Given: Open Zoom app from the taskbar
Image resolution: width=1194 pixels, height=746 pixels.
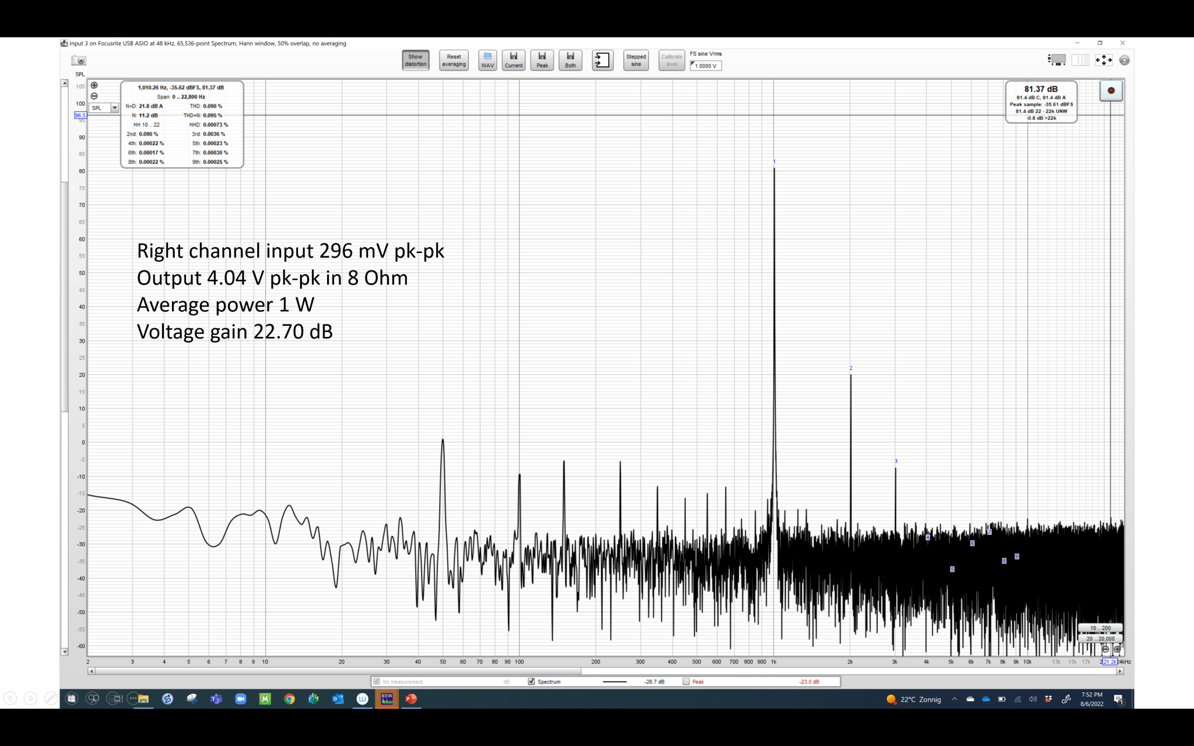Looking at the screenshot, I should point(240,699).
